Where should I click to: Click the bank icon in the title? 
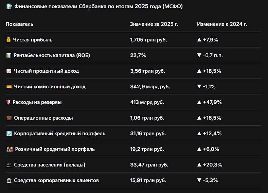pos(9,7)
